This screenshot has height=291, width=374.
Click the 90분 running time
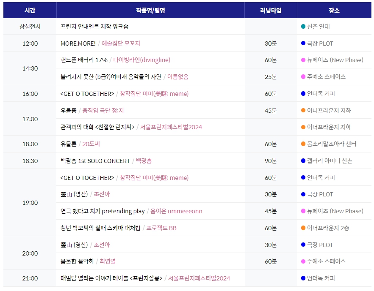click(271, 161)
